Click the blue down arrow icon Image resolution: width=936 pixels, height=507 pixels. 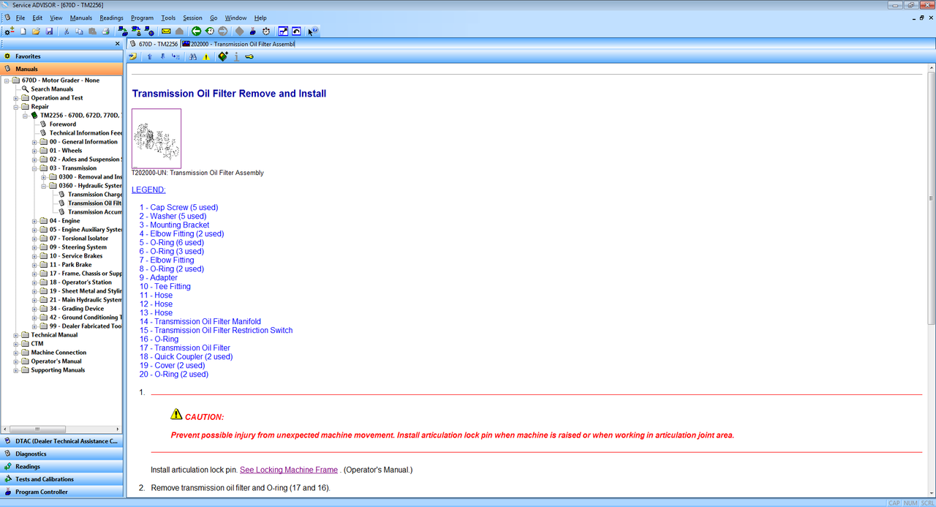point(162,56)
